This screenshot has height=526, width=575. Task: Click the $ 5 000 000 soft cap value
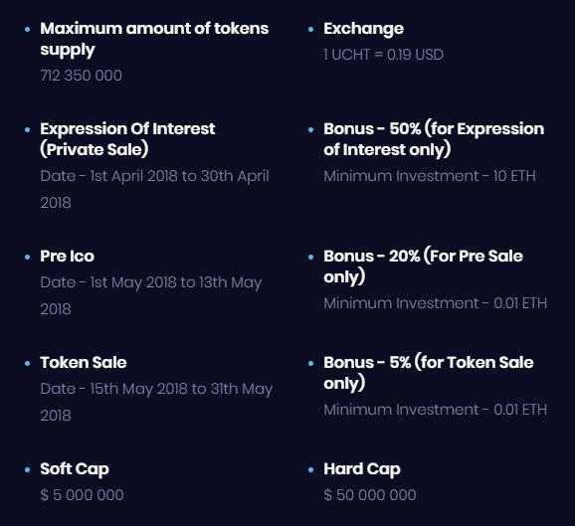(82, 495)
